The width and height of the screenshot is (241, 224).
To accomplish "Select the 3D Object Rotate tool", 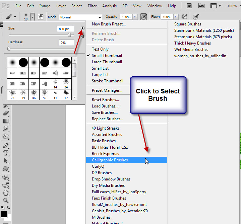I will (x=6, y=177).
